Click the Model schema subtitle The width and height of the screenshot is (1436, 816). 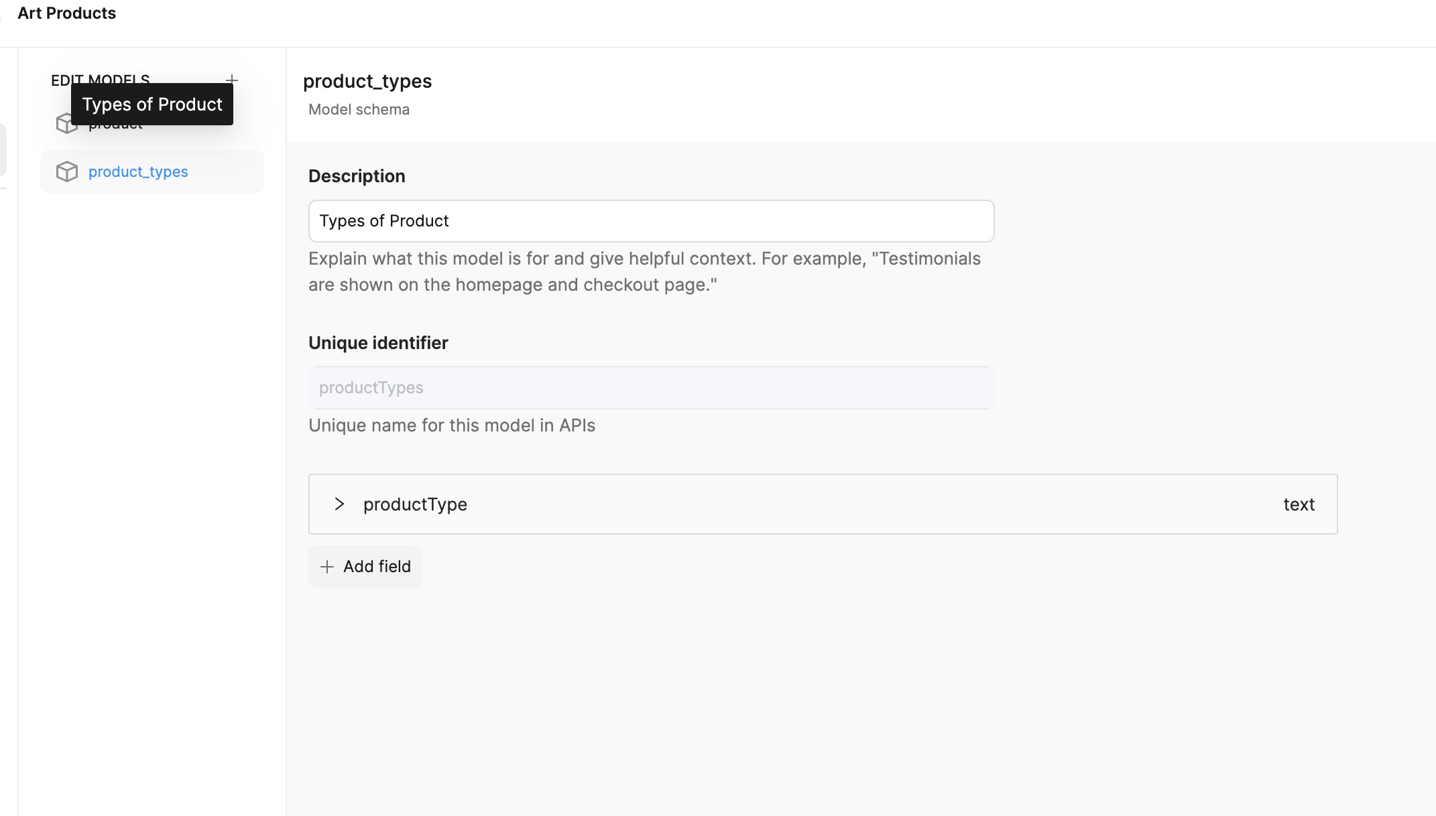(x=359, y=110)
